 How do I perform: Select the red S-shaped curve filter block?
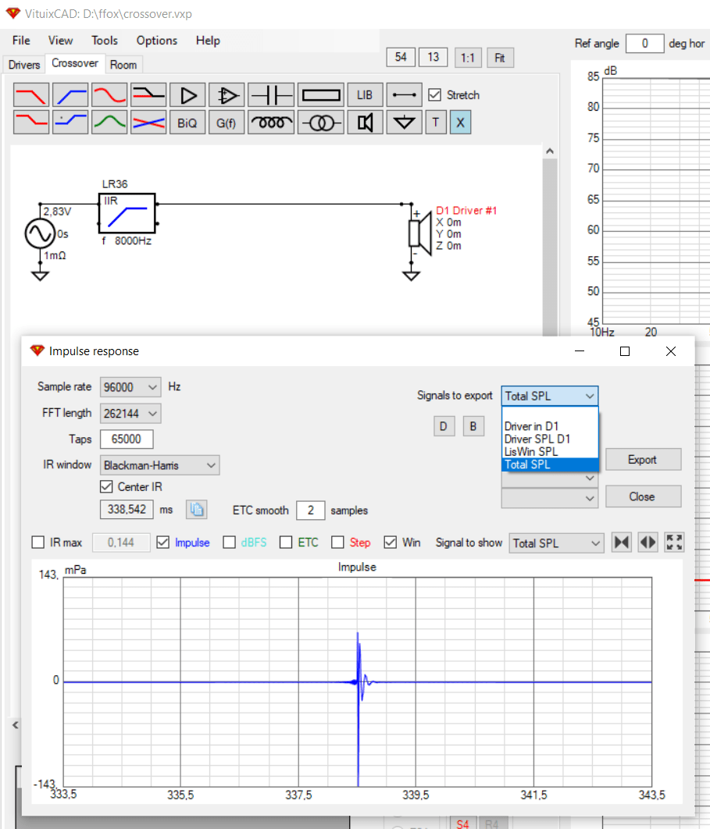(109, 95)
